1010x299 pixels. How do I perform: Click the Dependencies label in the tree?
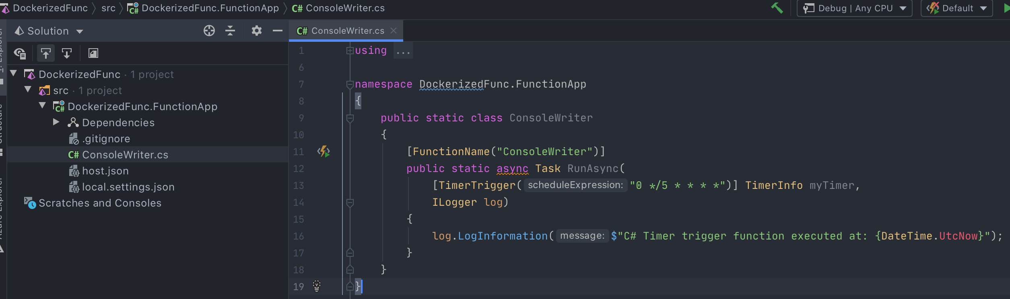118,123
